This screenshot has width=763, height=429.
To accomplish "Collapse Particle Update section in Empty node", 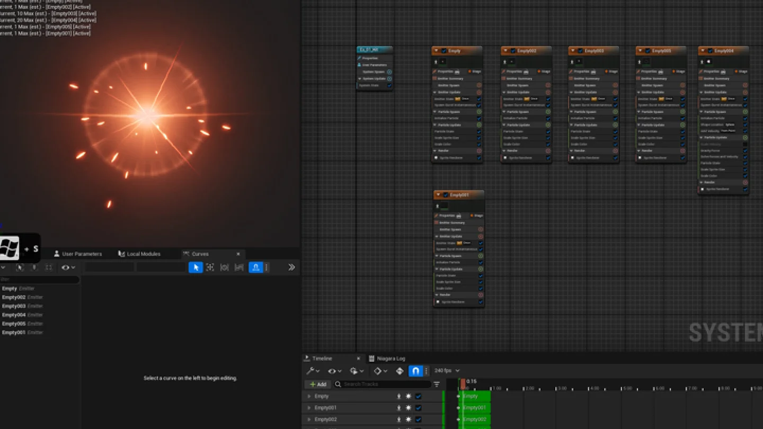I will click(x=436, y=125).
